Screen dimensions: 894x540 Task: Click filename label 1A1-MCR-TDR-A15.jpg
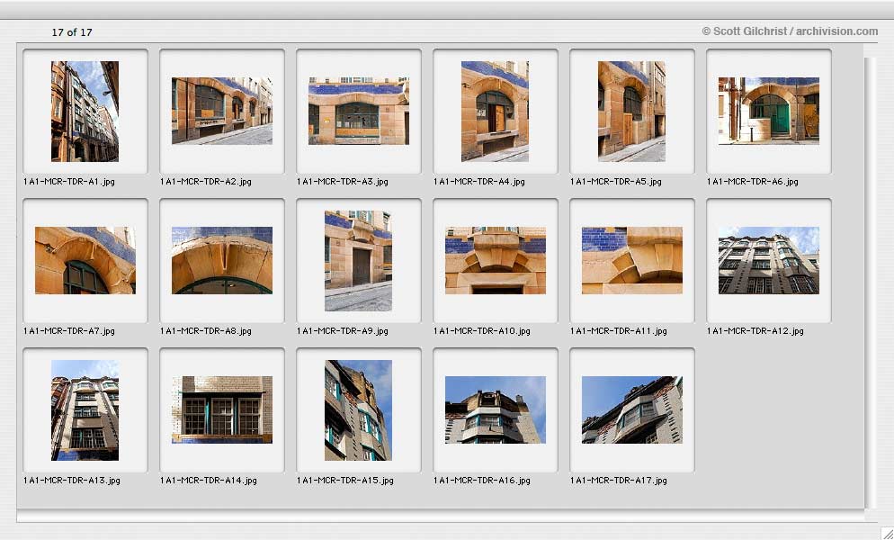(345, 481)
